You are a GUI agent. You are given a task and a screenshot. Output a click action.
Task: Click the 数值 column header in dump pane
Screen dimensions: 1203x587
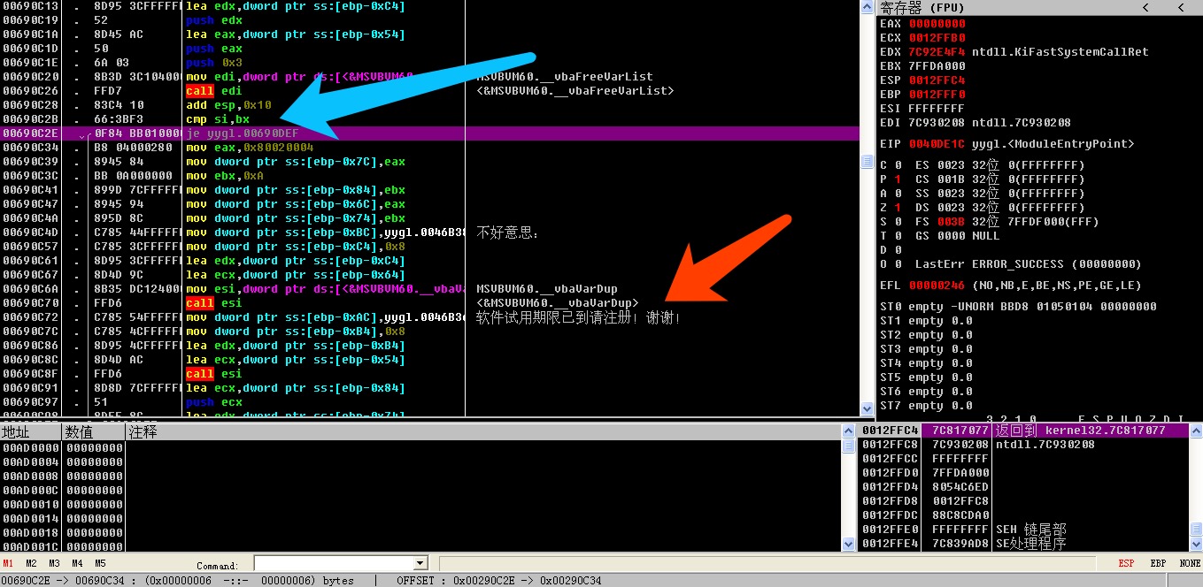pyautogui.click(x=94, y=431)
